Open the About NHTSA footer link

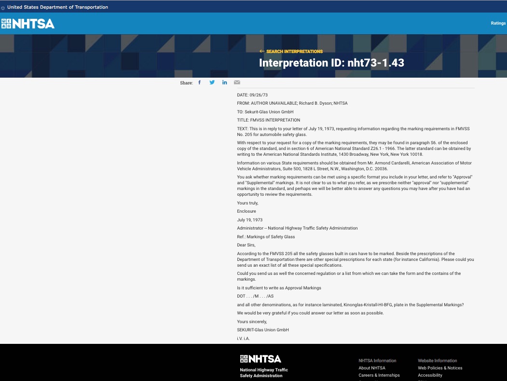(x=371, y=368)
